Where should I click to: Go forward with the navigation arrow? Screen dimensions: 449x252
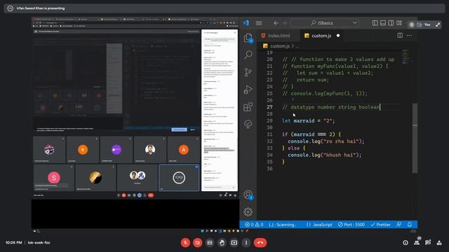[x=285, y=23]
